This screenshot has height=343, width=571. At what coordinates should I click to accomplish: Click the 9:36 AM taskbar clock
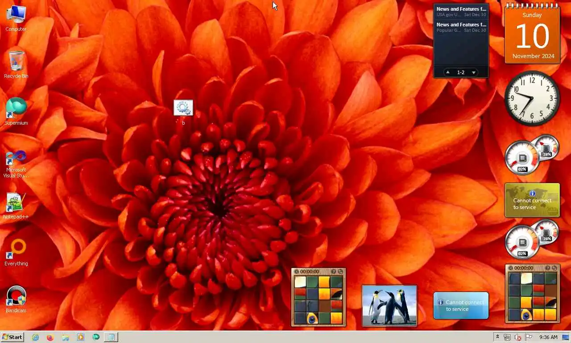pyautogui.click(x=548, y=337)
